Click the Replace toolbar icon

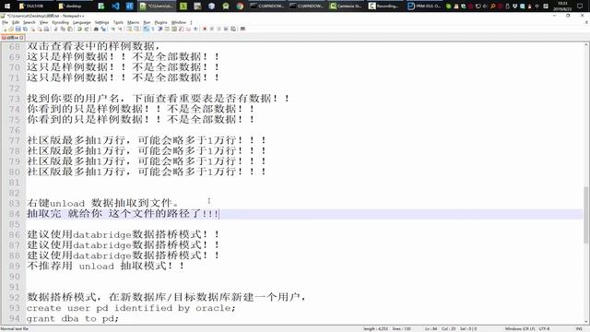click(x=103, y=29)
